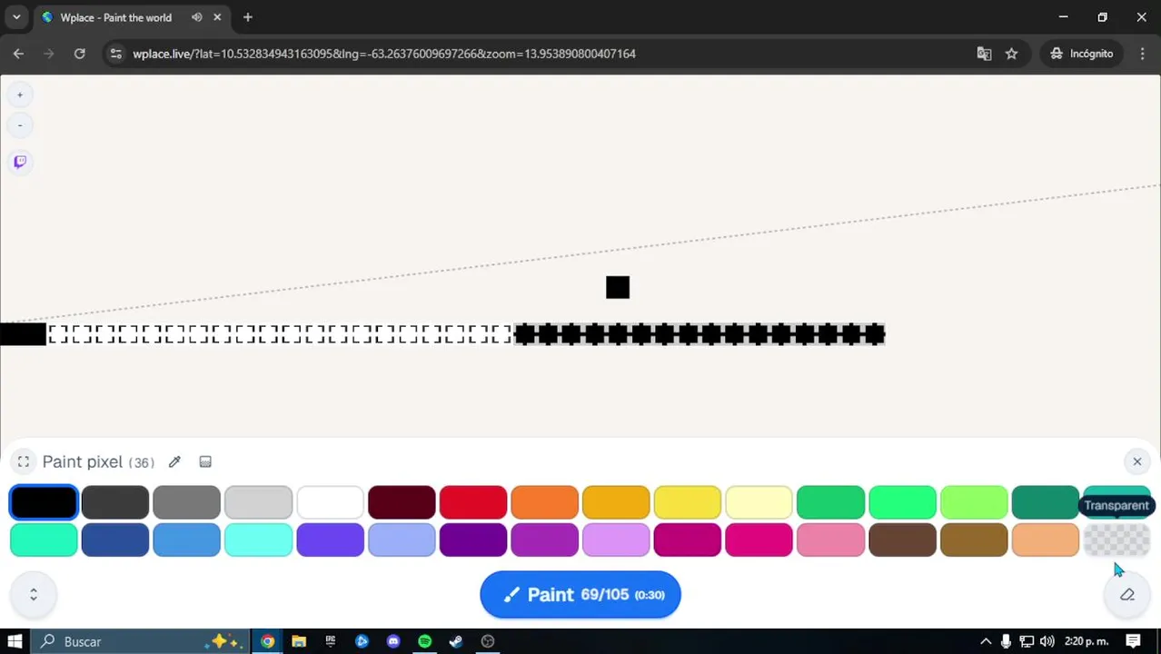This screenshot has width=1161, height=654.
Task: Pick the hot pink color swatch
Action: click(x=759, y=540)
